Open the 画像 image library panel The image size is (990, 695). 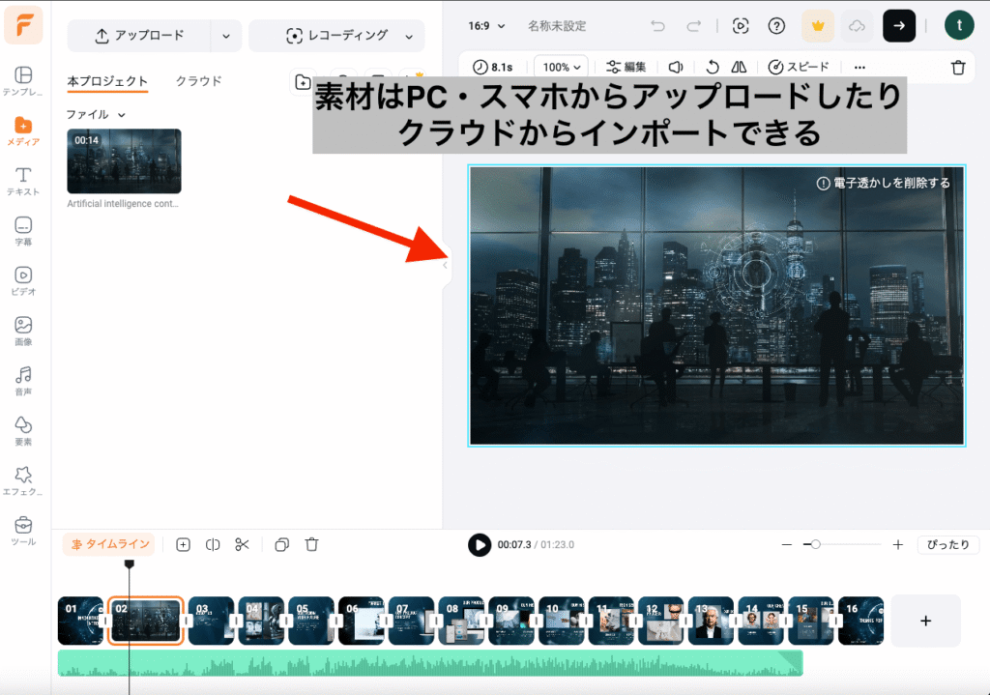23,331
